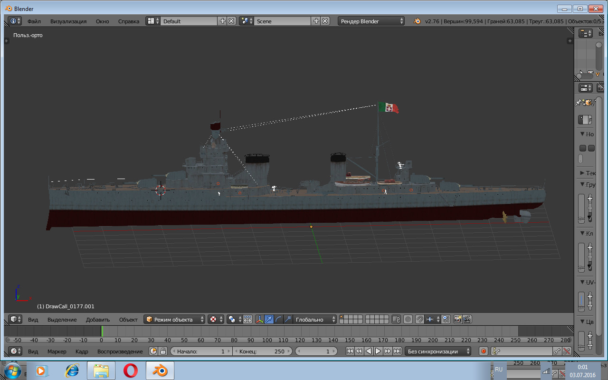Add a new scene next to Scene
Image resolution: width=608 pixels, height=380 pixels.
[316, 21]
